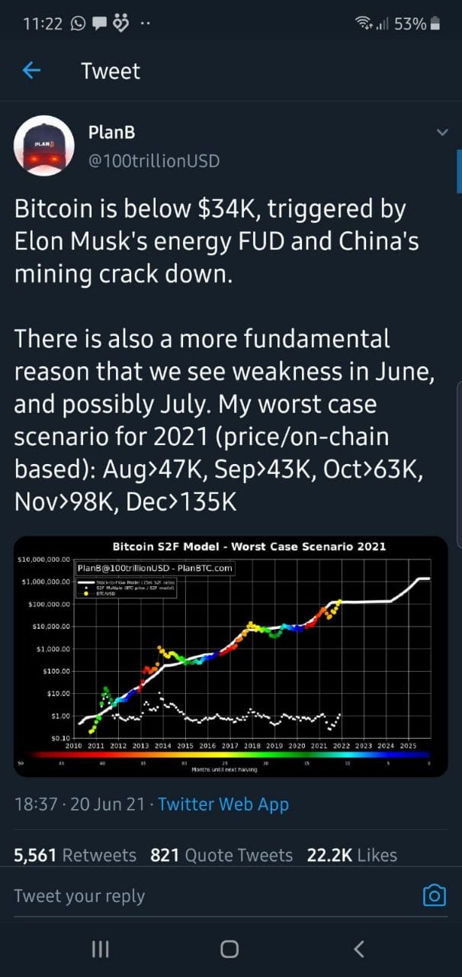The width and height of the screenshot is (462, 977).
Task: Click the right-side scrollbar indicator
Action: click(x=459, y=172)
